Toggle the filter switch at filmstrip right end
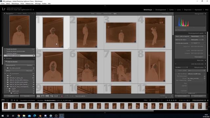Screen dimensions: 210x118 pyautogui.click(x=208, y=100)
